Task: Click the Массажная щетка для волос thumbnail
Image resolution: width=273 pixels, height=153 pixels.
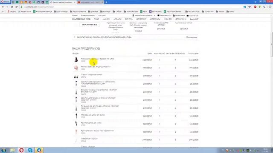Action: click(x=76, y=116)
